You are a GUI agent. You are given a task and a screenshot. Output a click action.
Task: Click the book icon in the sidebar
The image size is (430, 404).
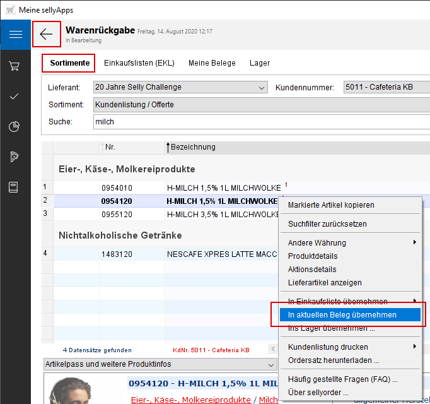coord(15,187)
